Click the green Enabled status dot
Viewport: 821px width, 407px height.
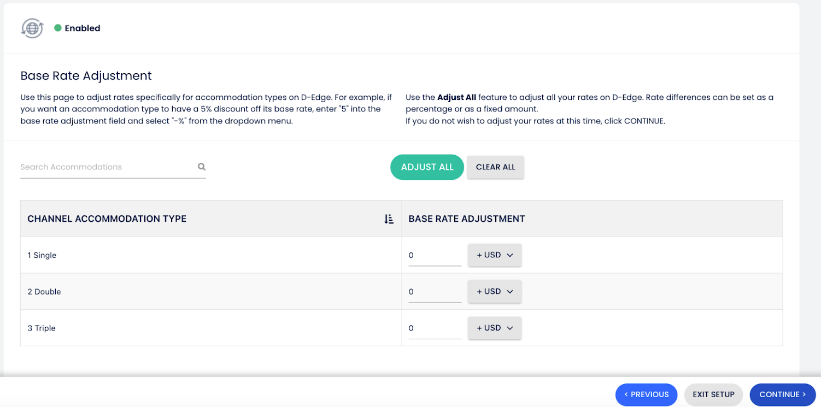[x=57, y=28]
